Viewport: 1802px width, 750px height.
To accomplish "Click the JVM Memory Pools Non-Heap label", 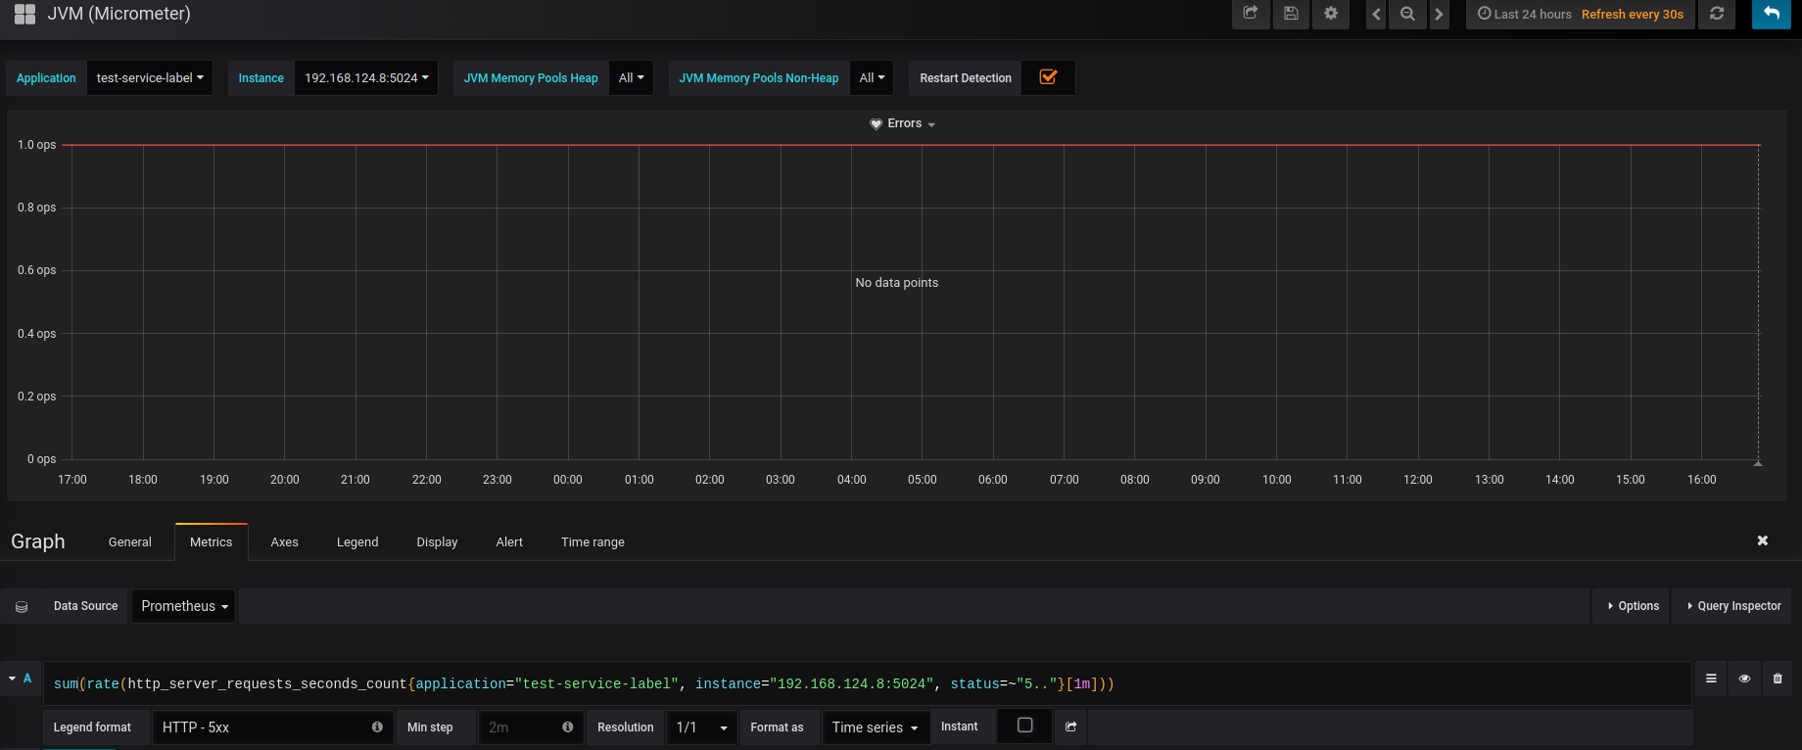I will point(759,78).
